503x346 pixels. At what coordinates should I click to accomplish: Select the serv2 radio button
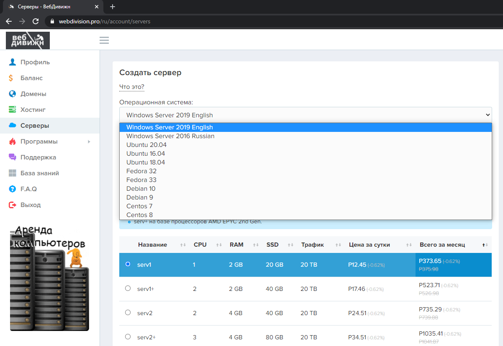tap(128, 313)
